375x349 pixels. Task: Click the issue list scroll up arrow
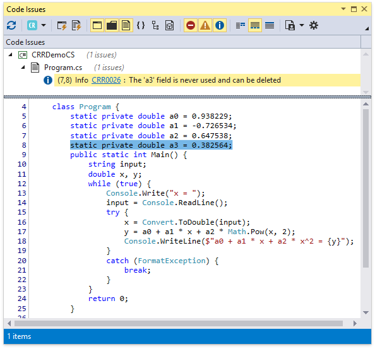tap(366, 54)
